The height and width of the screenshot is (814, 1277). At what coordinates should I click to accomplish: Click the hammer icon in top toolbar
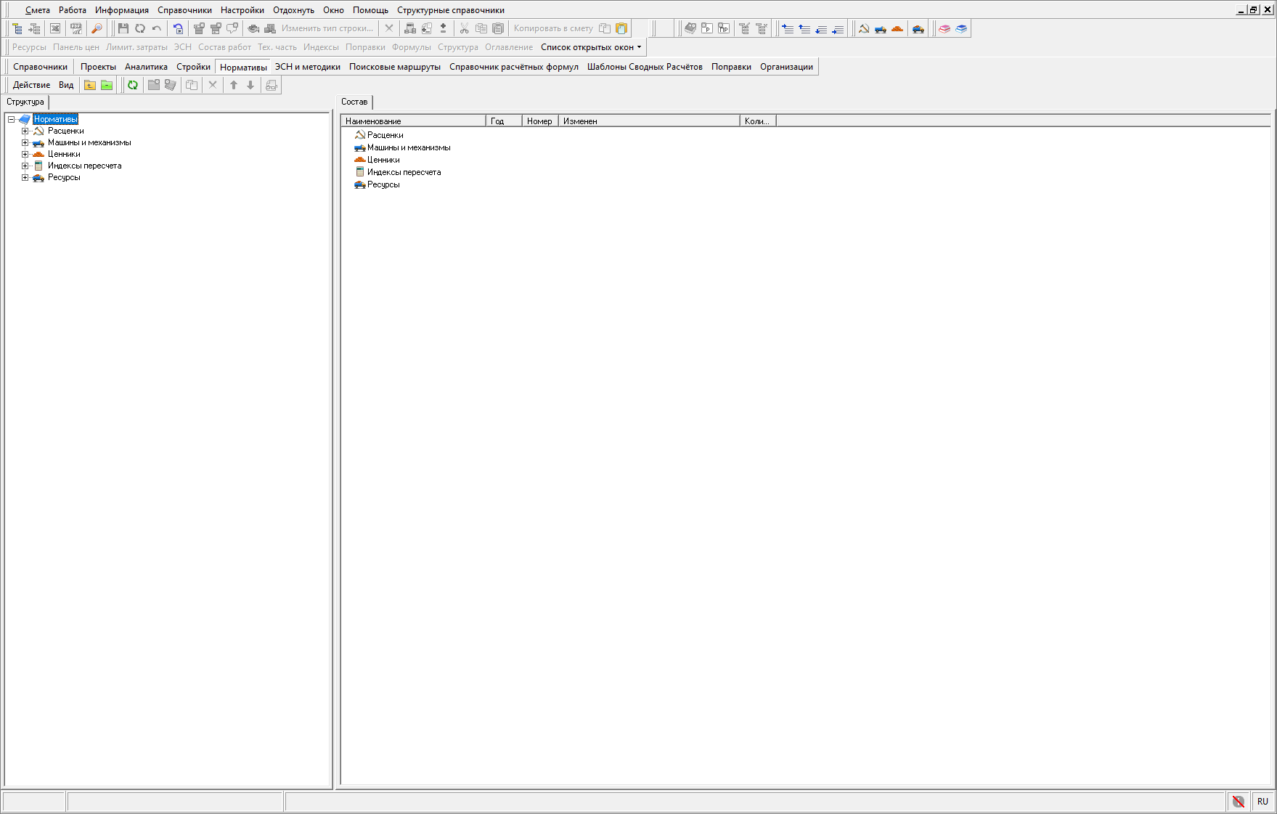(864, 28)
